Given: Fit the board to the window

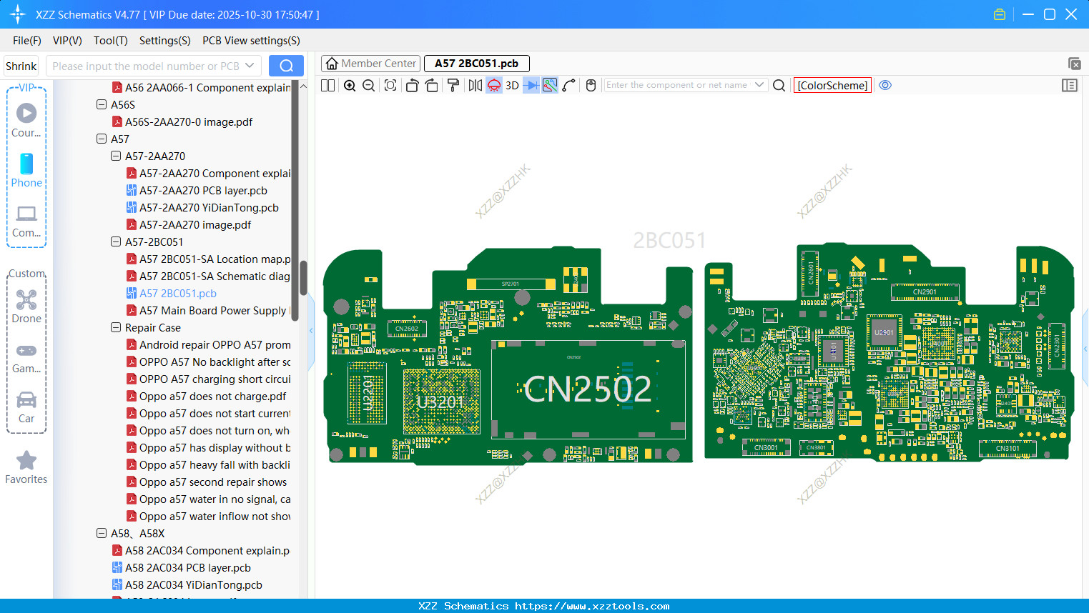Looking at the screenshot, I should tap(390, 85).
